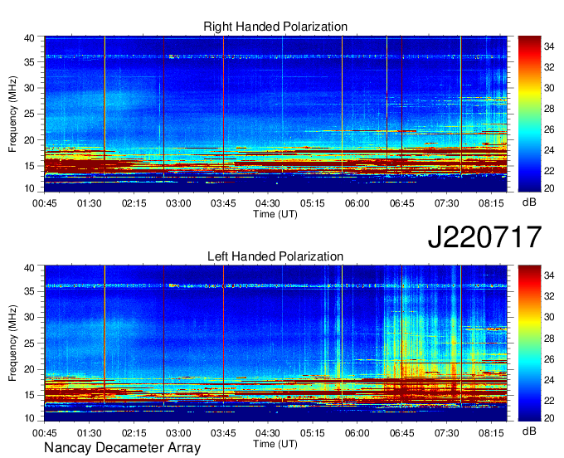Screen dimensions: 564x458
Task: Click the dB label under Left Handed color bar
Action: [529, 431]
